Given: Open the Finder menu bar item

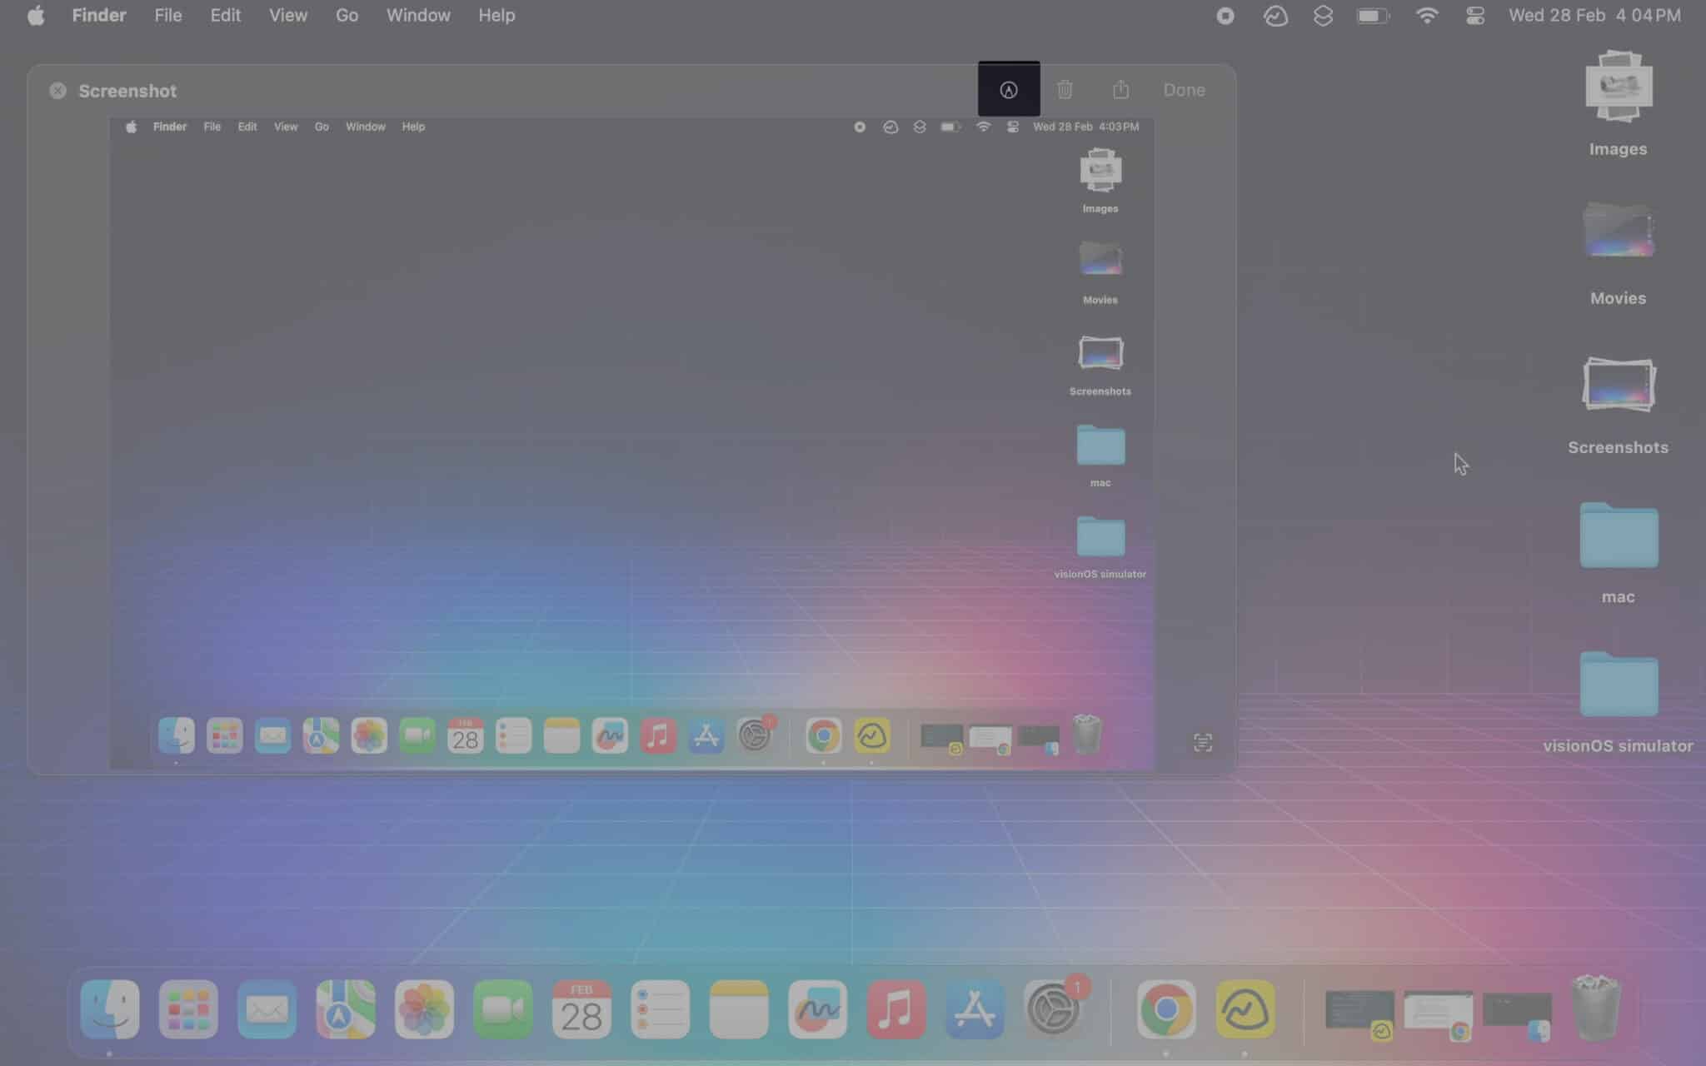Looking at the screenshot, I should point(98,15).
